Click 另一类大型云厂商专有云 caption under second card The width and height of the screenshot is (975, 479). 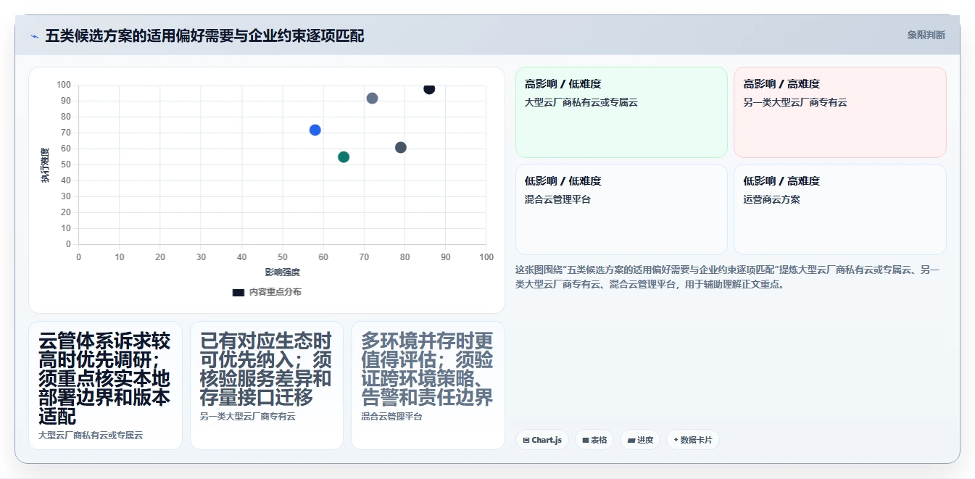248,417
